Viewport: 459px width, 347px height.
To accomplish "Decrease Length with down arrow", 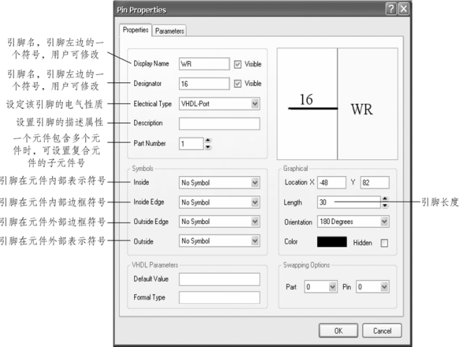I will click(x=385, y=205).
